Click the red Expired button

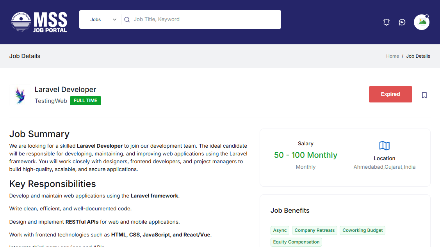(x=390, y=94)
